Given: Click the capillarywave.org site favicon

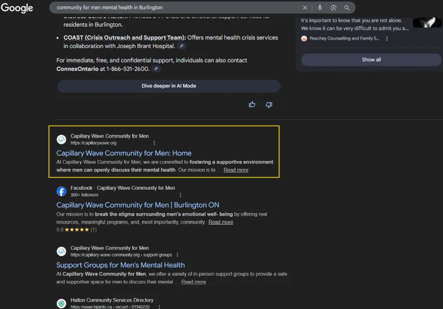Looking at the screenshot, I should 61,139.
